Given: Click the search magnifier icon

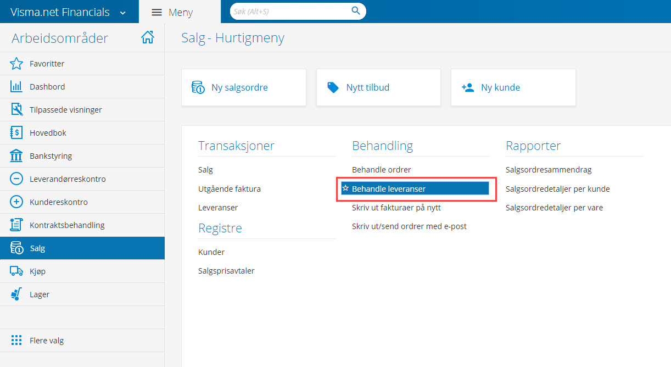Looking at the screenshot, I should (356, 11).
